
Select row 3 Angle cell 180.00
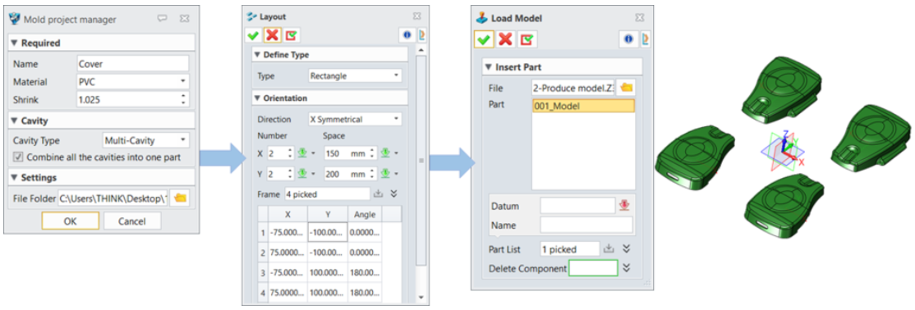(365, 272)
